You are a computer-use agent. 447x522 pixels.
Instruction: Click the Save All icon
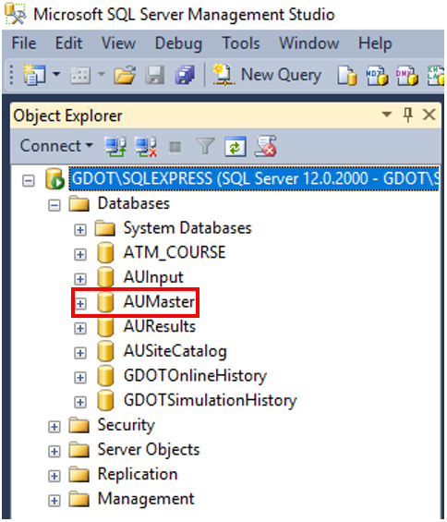pos(185,75)
